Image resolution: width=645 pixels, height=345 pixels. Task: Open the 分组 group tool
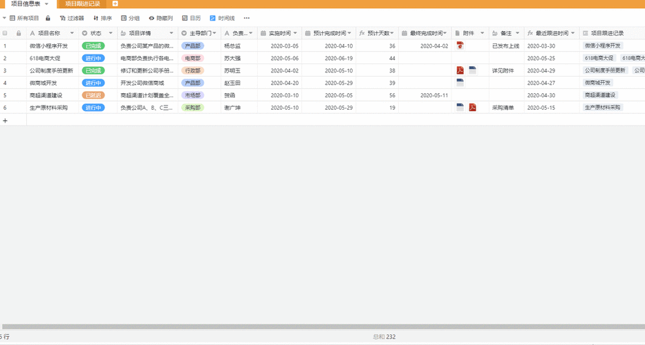[130, 18]
